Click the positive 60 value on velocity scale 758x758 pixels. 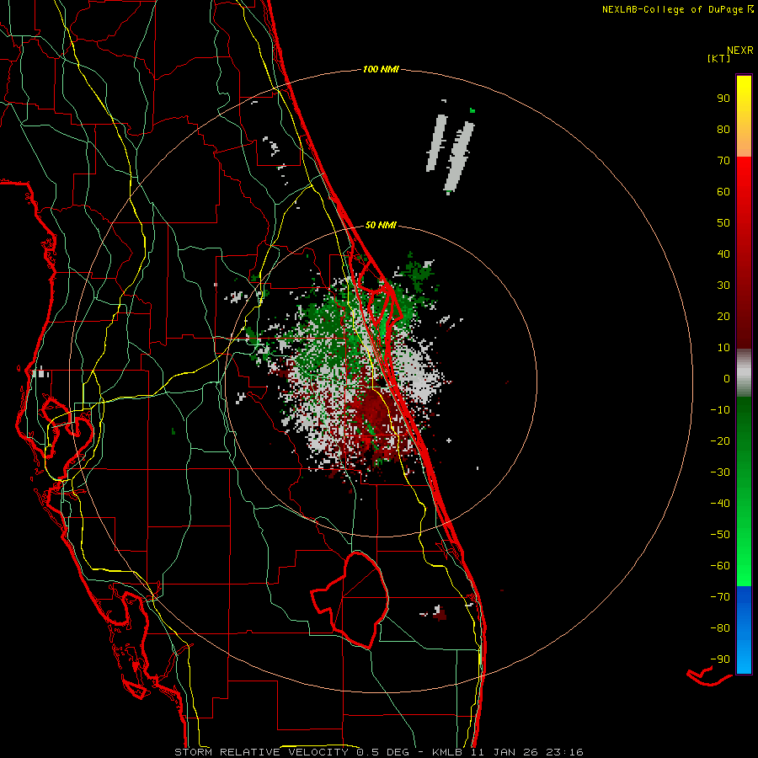point(723,191)
